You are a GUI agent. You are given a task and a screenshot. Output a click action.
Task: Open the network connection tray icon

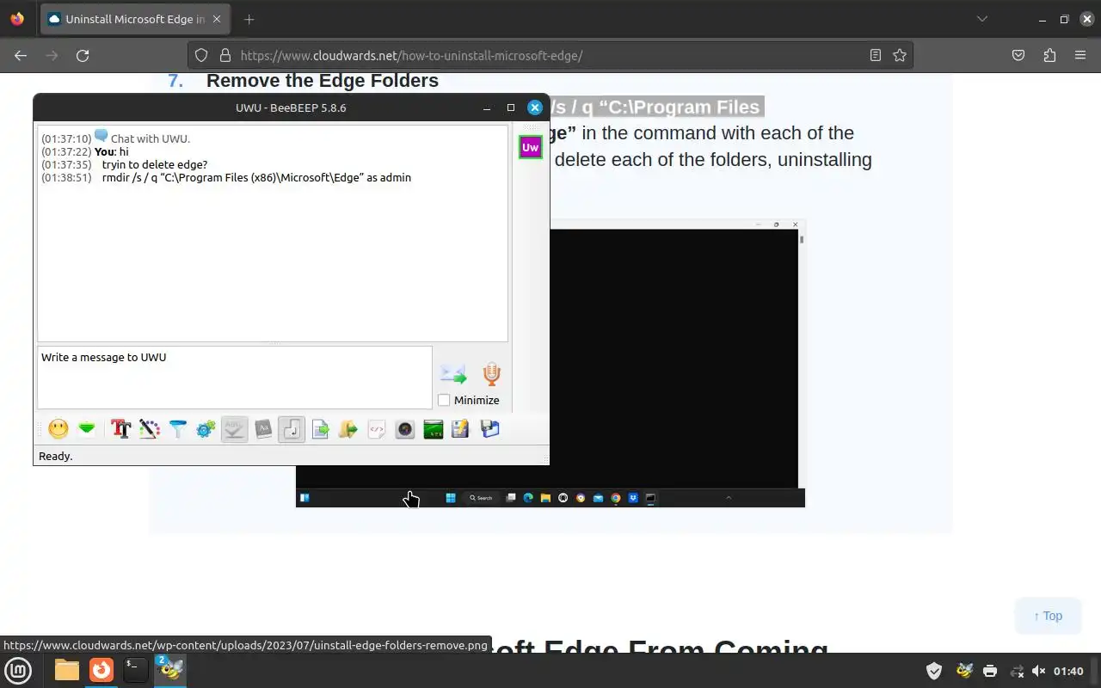[1017, 671]
